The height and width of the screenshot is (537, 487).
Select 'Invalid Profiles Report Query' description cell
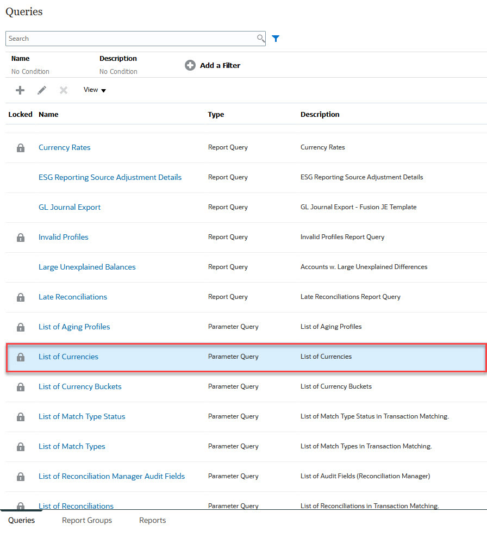click(x=342, y=237)
